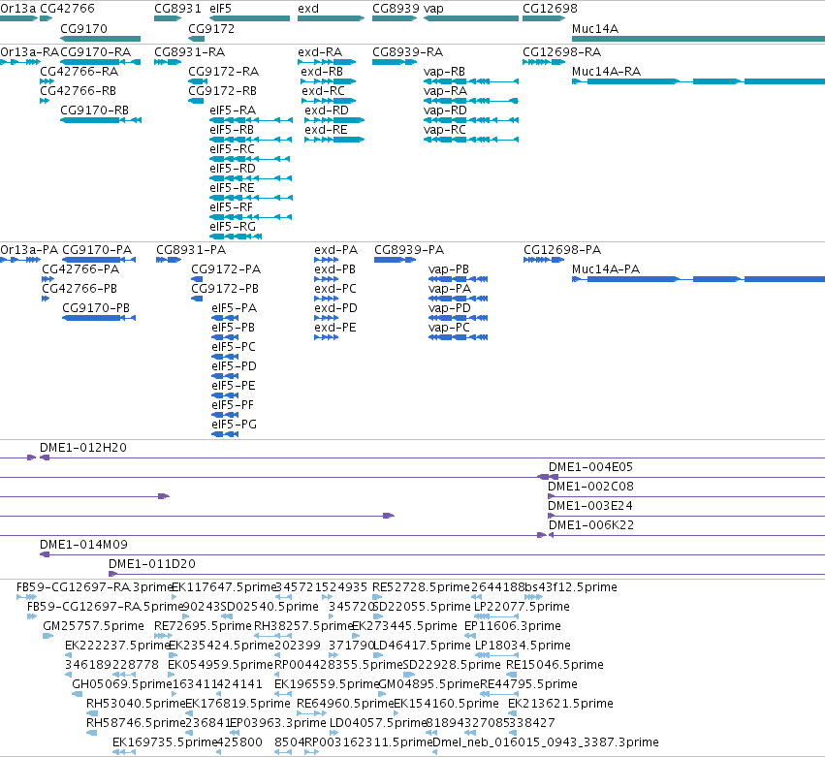This screenshot has width=825, height=757.
Task: Click the CG8939-RA transcript label
Action: tap(408, 51)
